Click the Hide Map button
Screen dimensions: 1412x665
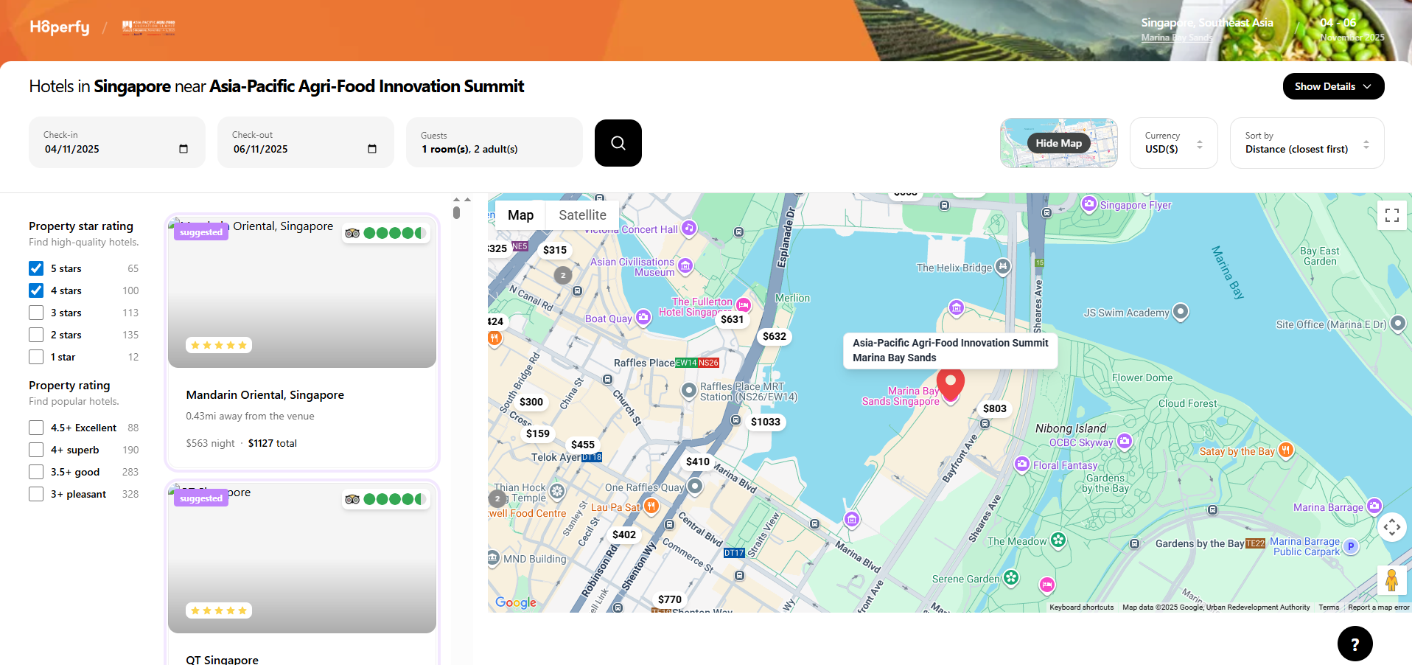(x=1059, y=143)
